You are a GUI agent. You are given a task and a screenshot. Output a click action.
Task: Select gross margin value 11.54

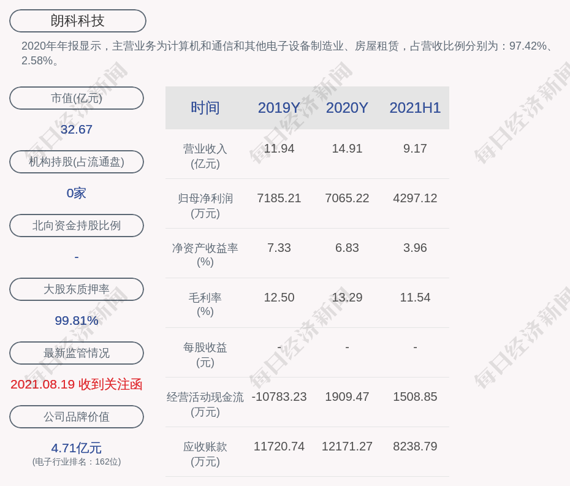point(415,297)
